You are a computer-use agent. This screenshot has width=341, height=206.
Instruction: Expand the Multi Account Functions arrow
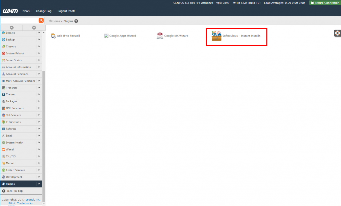[x=39, y=80]
